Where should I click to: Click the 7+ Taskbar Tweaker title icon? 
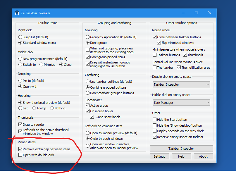pyautogui.click(x=17, y=13)
